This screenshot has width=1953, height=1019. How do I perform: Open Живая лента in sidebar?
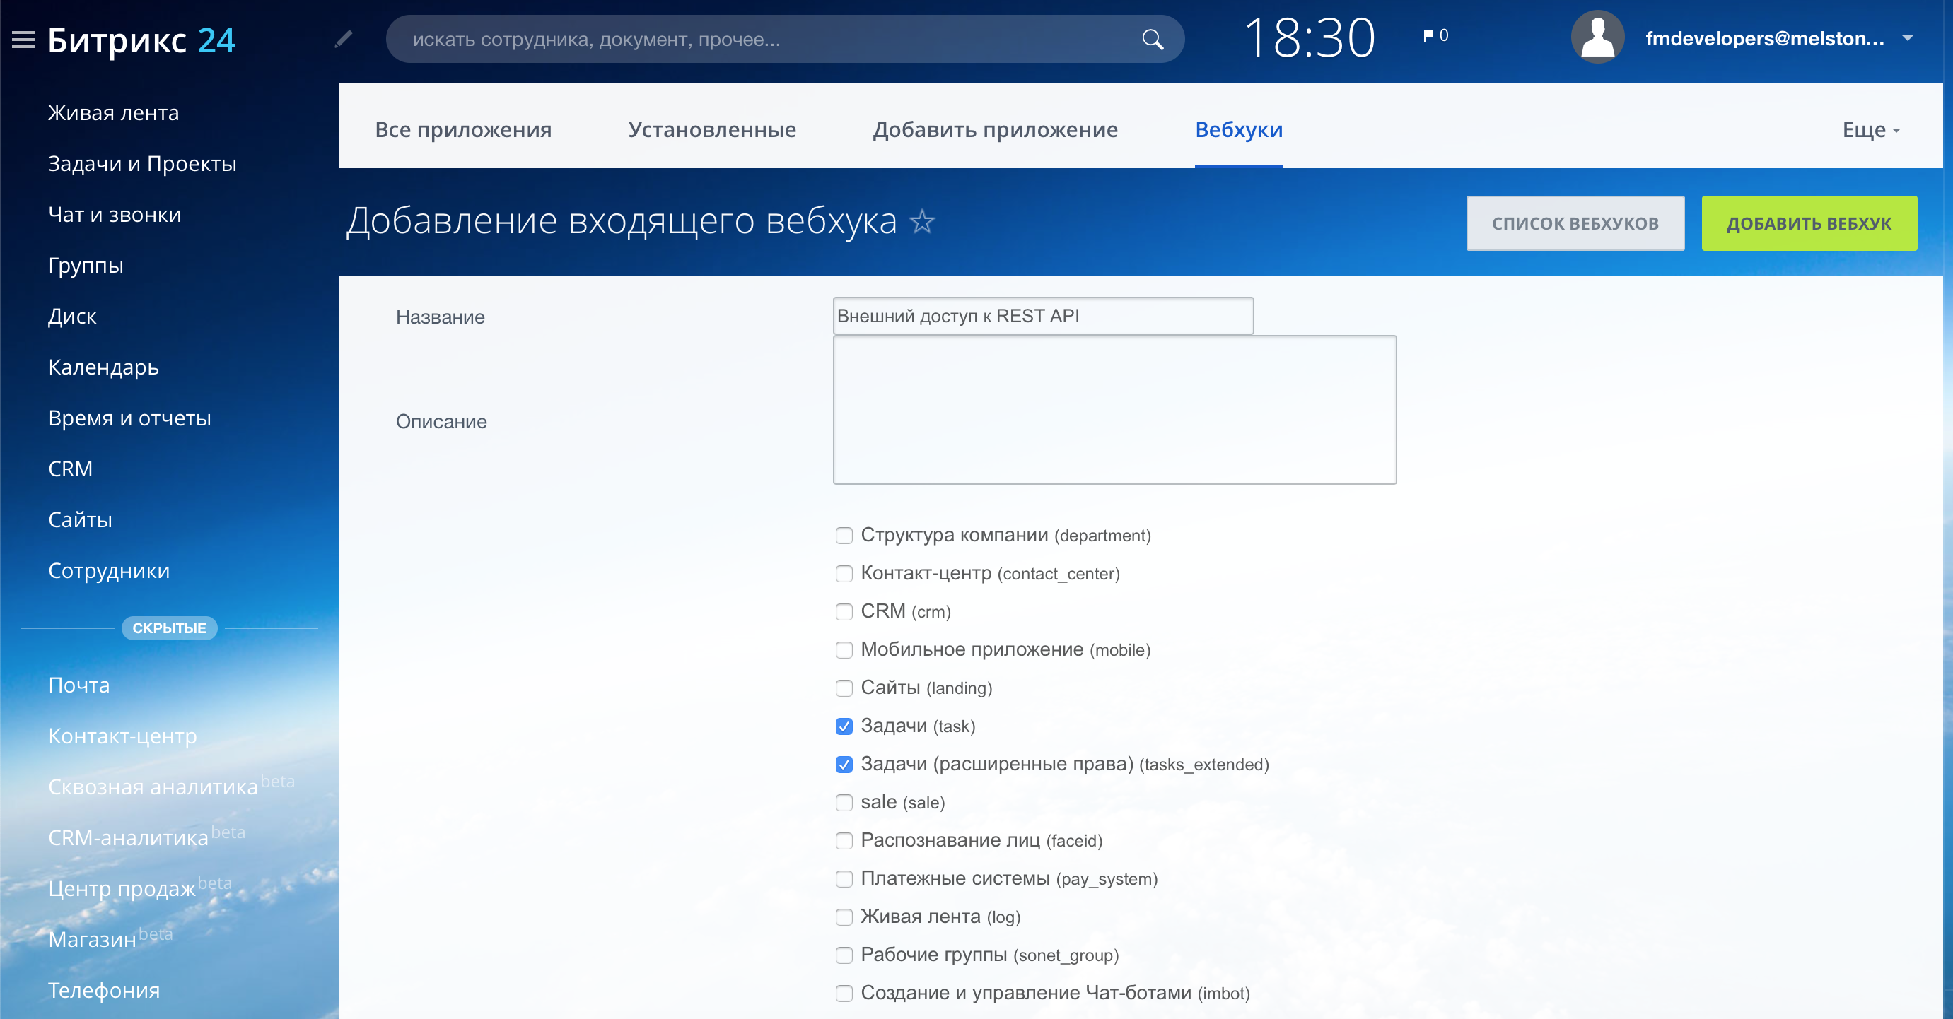(114, 113)
